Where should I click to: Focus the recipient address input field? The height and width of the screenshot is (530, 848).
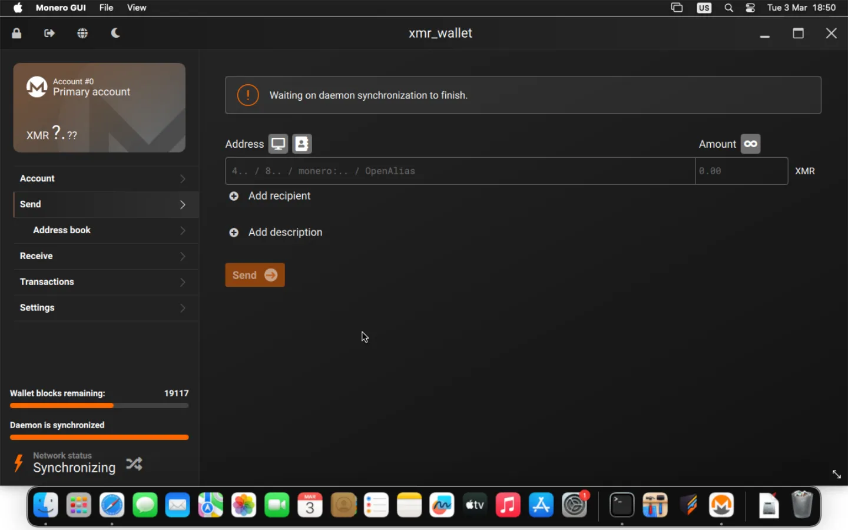(x=460, y=171)
